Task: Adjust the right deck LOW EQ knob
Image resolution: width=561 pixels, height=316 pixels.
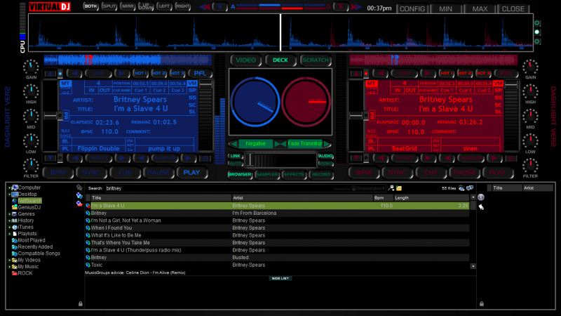Action: (530, 141)
